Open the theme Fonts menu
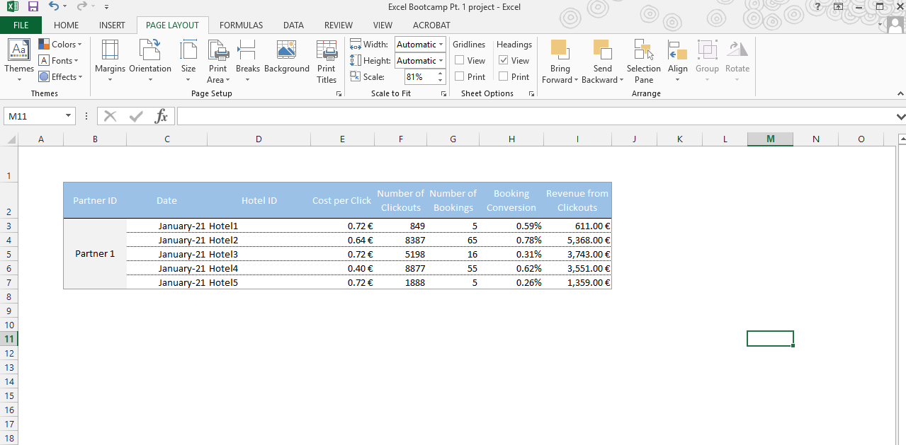This screenshot has height=445, width=906. tap(60, 61)
